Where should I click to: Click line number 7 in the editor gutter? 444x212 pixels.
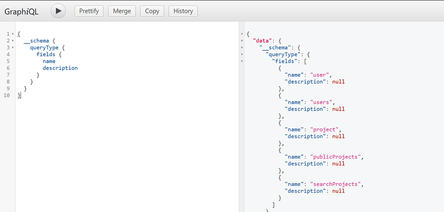pos(8,75)
